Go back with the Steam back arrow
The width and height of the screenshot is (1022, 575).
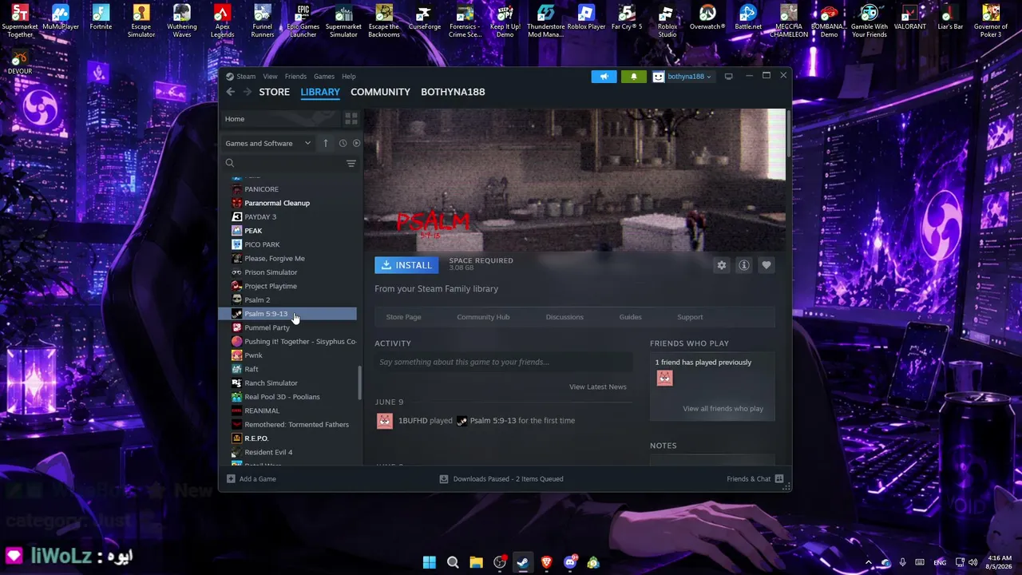point(230,92)
